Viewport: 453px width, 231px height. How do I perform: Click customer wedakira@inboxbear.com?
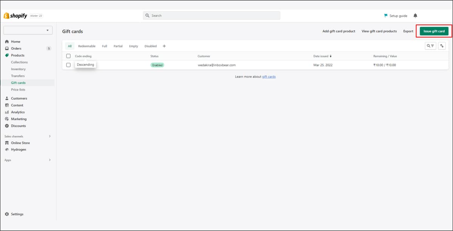click(217, 65)
